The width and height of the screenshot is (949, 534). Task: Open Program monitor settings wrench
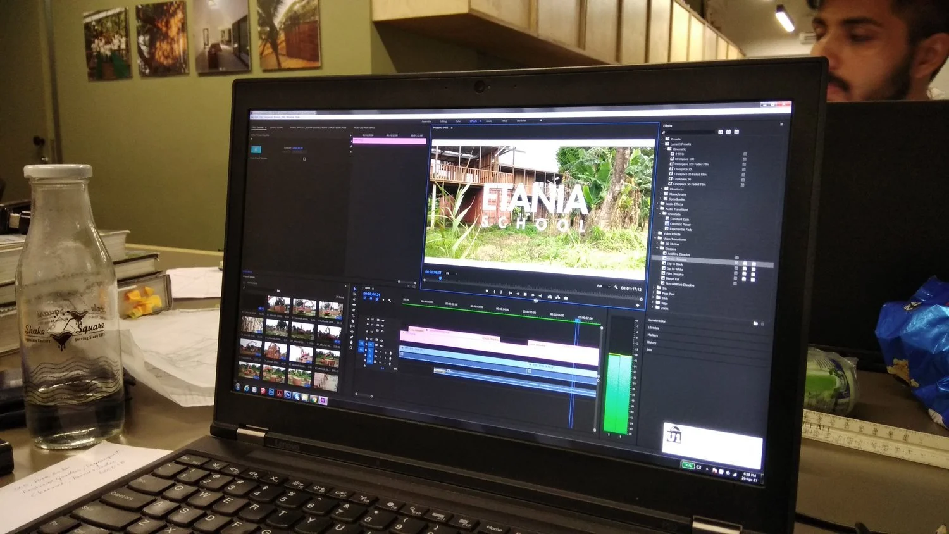[x=616, y=287]
